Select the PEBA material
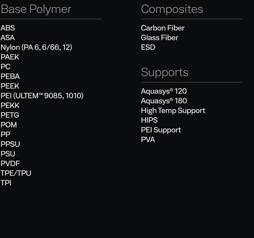Viewport: 254px width, 238px height. 10,76
